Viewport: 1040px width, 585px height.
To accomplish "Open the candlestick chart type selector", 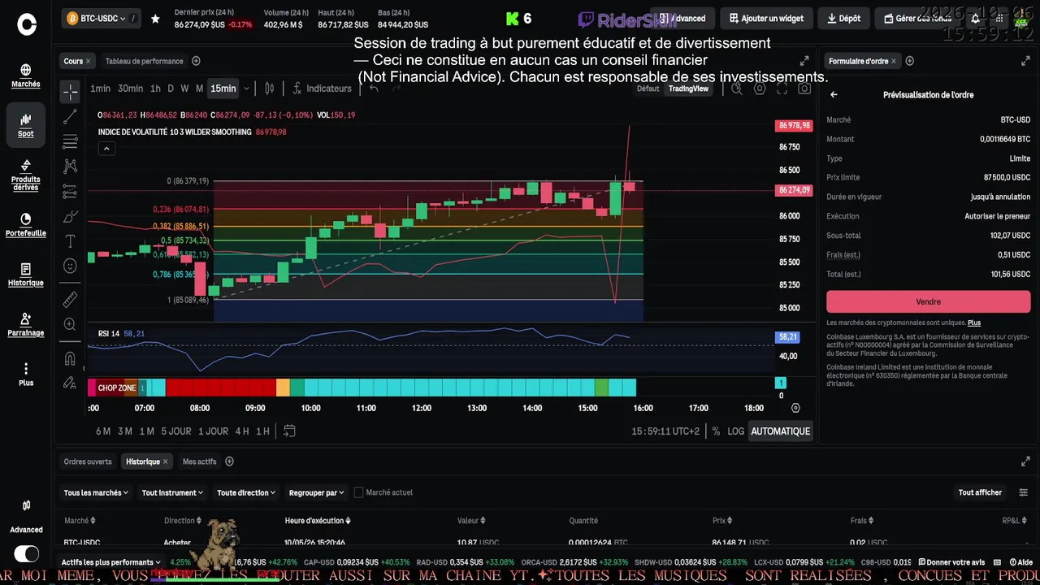I will click(x=270, y=89).
